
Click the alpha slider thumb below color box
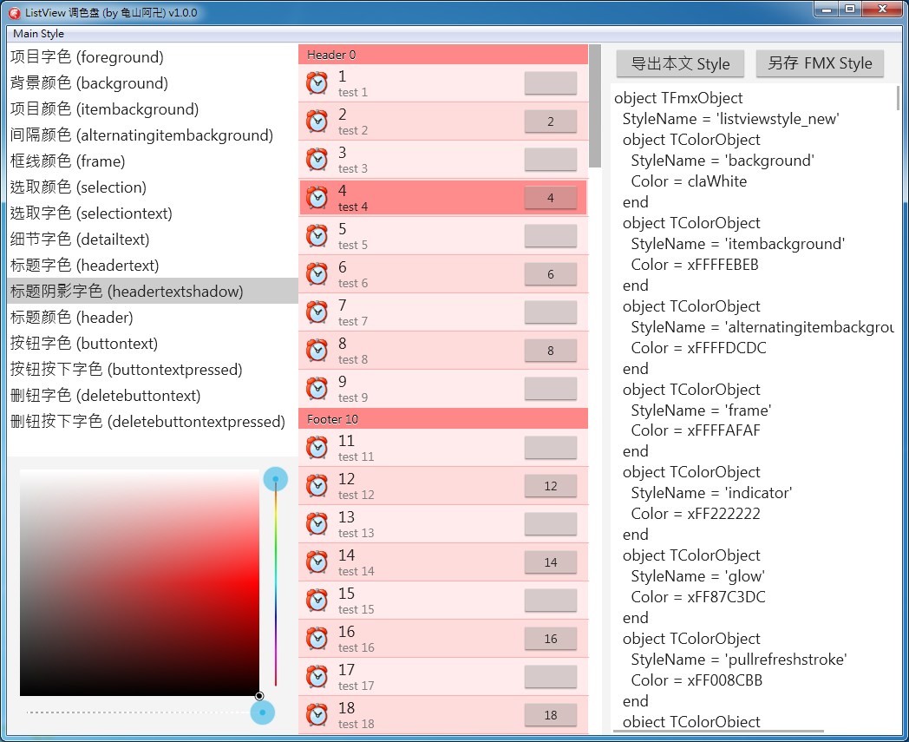click(263, 712)
